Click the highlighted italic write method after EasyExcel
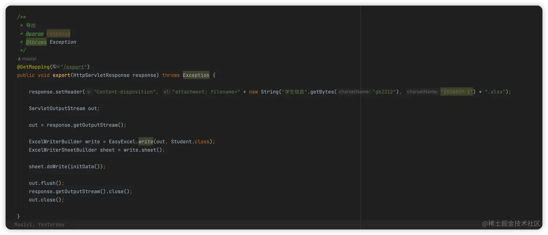Viewport: 548px width, 235px height. click(146, 142)
